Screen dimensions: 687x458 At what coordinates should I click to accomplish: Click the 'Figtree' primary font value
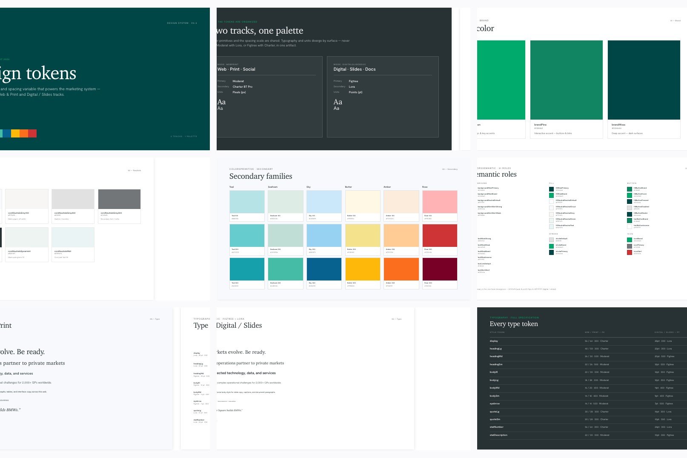[353, 81]
